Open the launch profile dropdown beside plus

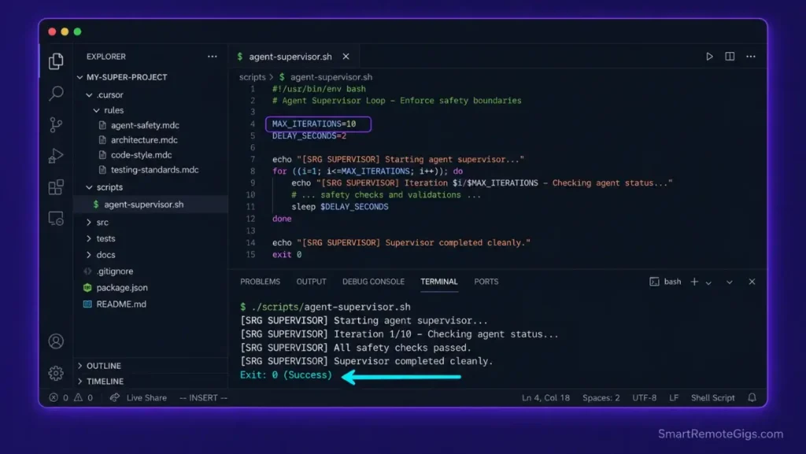point(708,282)
